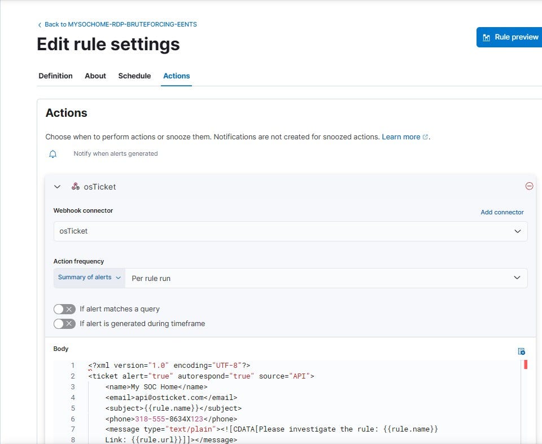Open the Per rule run dropdown
The height and width of the screenshot is (444, 542).
pyautogui.click(x=326, y=278)
